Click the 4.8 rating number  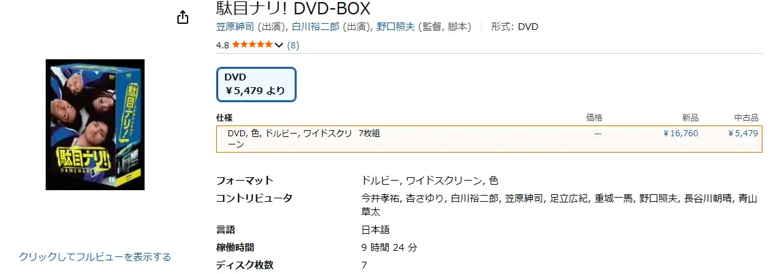point(222,46)
